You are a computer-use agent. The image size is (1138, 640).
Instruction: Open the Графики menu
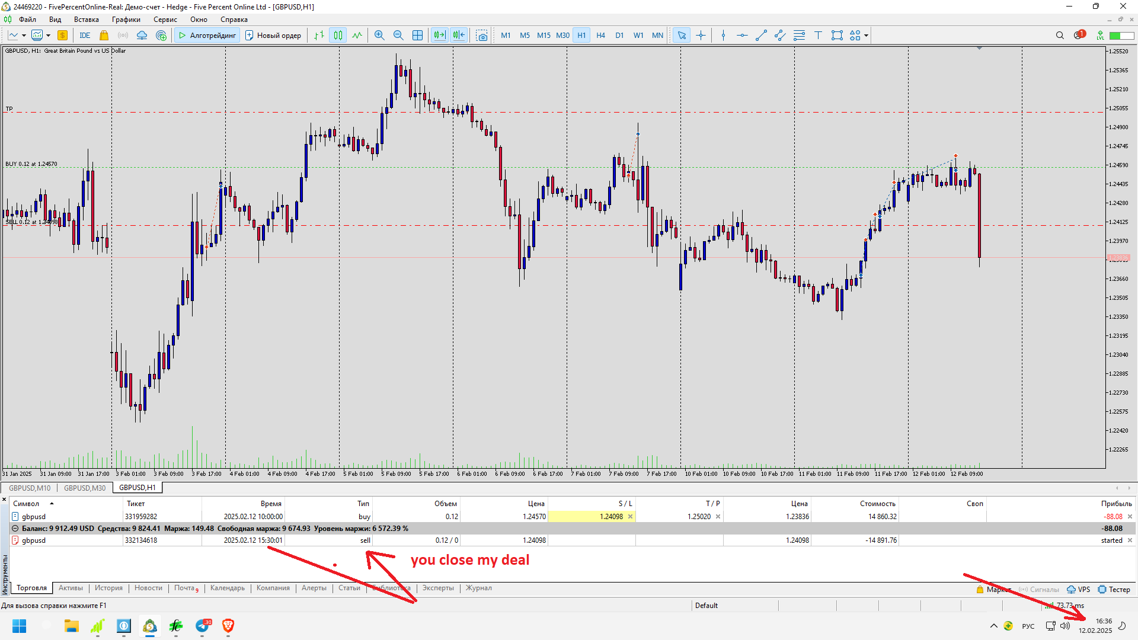126,20
